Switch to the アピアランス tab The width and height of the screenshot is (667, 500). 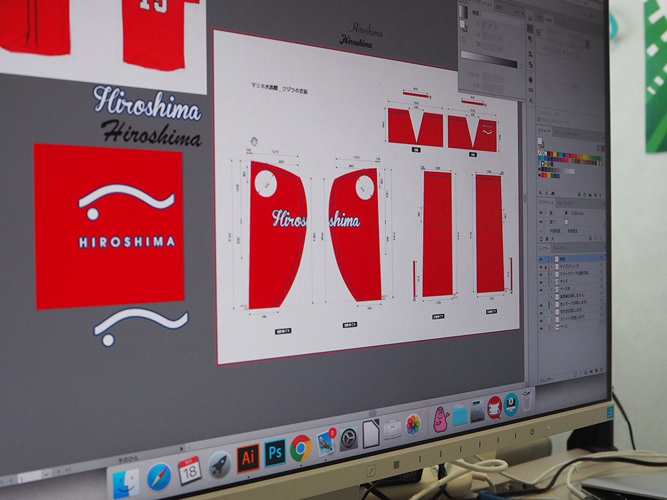click(x=546, y=203)
